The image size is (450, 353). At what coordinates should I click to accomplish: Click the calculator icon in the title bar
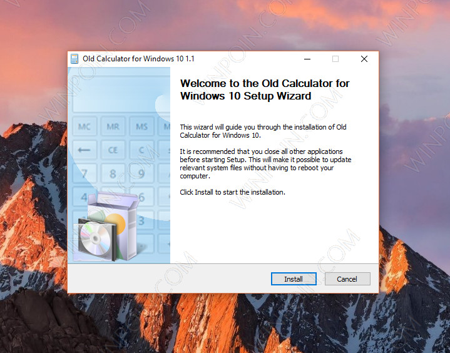(74, 59)
